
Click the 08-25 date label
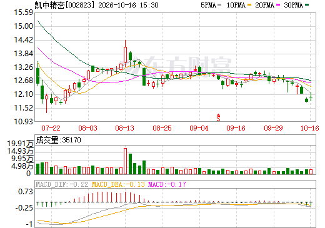162,128
